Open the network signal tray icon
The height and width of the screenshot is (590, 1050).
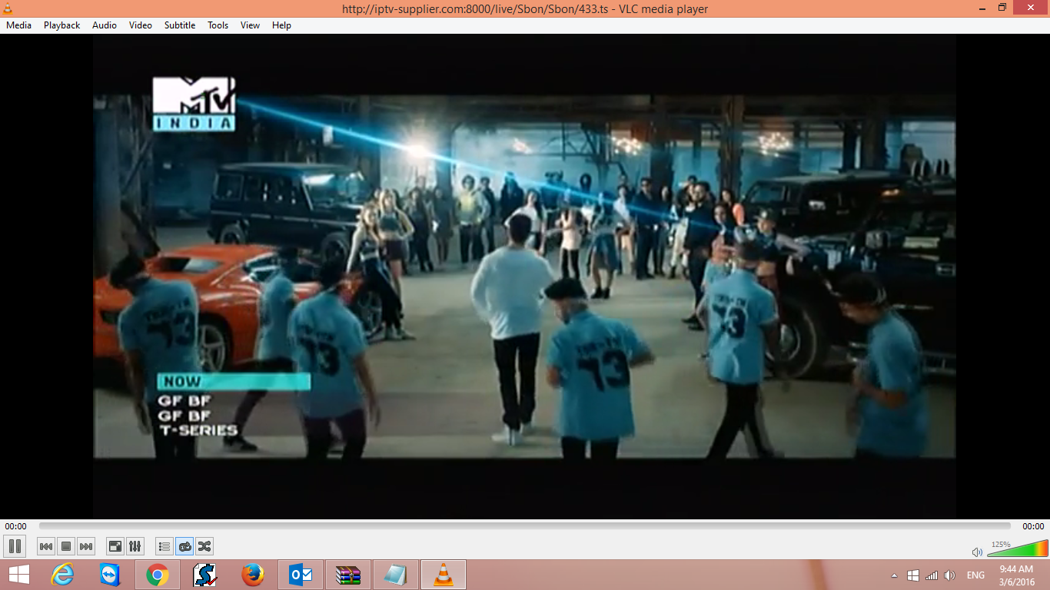(x=932, y=575)
